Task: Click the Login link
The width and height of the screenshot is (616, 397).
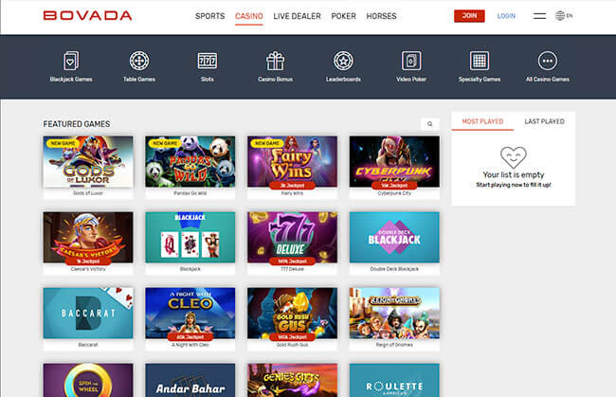Action: pyautogui.click(x=506, y=16)
